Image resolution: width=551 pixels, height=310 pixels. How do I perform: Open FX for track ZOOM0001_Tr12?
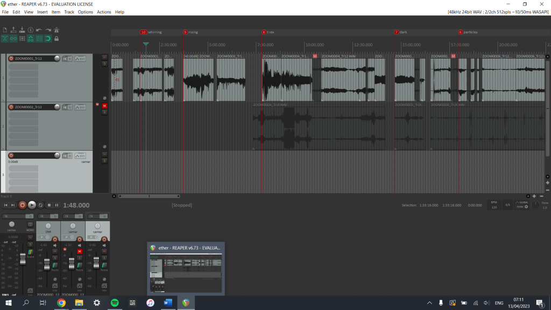[65, 59]
